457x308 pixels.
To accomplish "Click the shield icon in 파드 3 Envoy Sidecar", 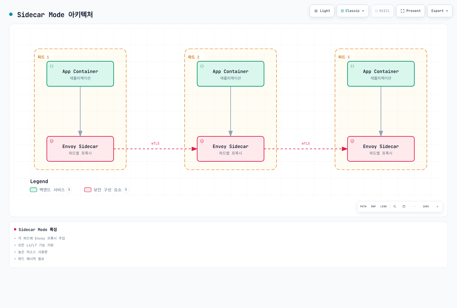I will point(352,141).
